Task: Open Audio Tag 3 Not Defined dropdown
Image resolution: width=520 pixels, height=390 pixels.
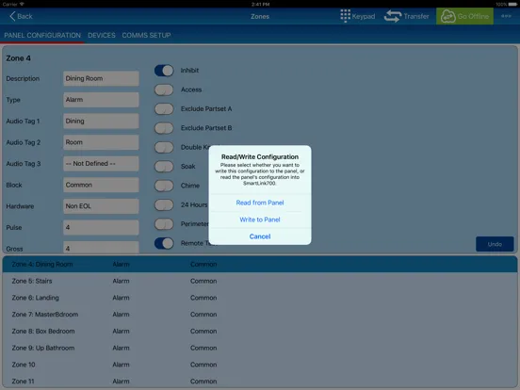Action: coord(101,164)
